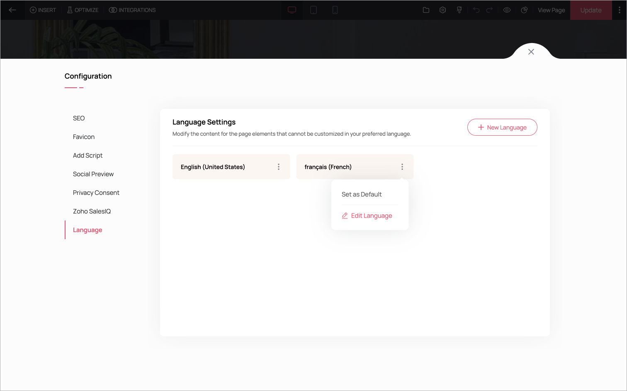Image resolution: width=627 pixels, height=391 pixels.
Task: Click the View Page link
Action: [x=552, y=10]
